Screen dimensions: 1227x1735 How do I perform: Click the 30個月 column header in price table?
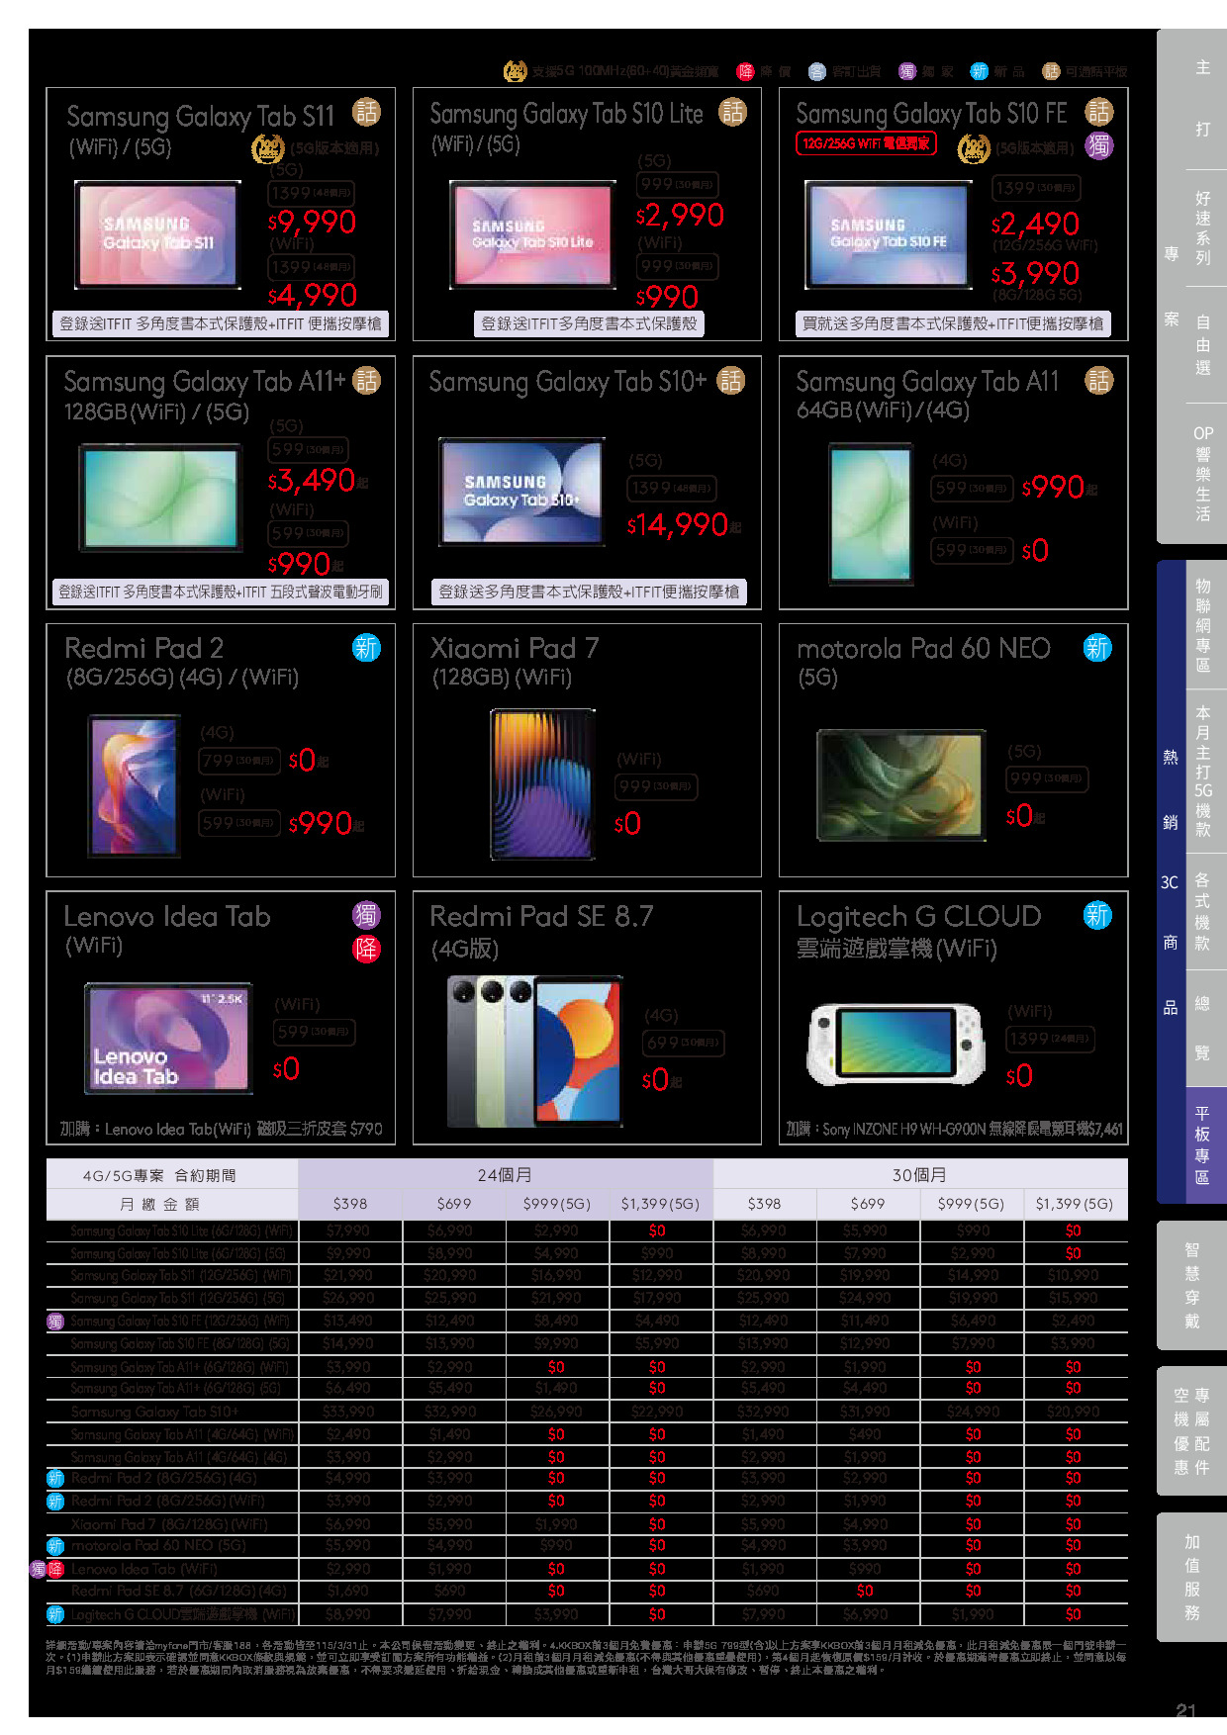[x=919, y=1174]
